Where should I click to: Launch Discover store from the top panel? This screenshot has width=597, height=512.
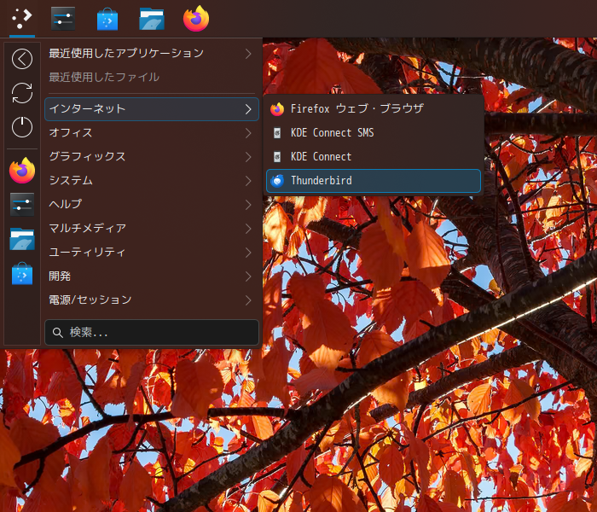point(107,19)
